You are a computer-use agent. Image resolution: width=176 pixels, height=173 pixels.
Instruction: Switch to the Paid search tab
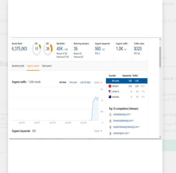(x=47, y=66)
